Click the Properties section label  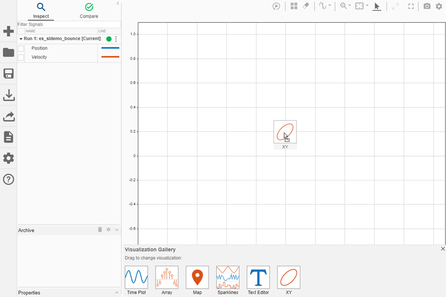29,293
